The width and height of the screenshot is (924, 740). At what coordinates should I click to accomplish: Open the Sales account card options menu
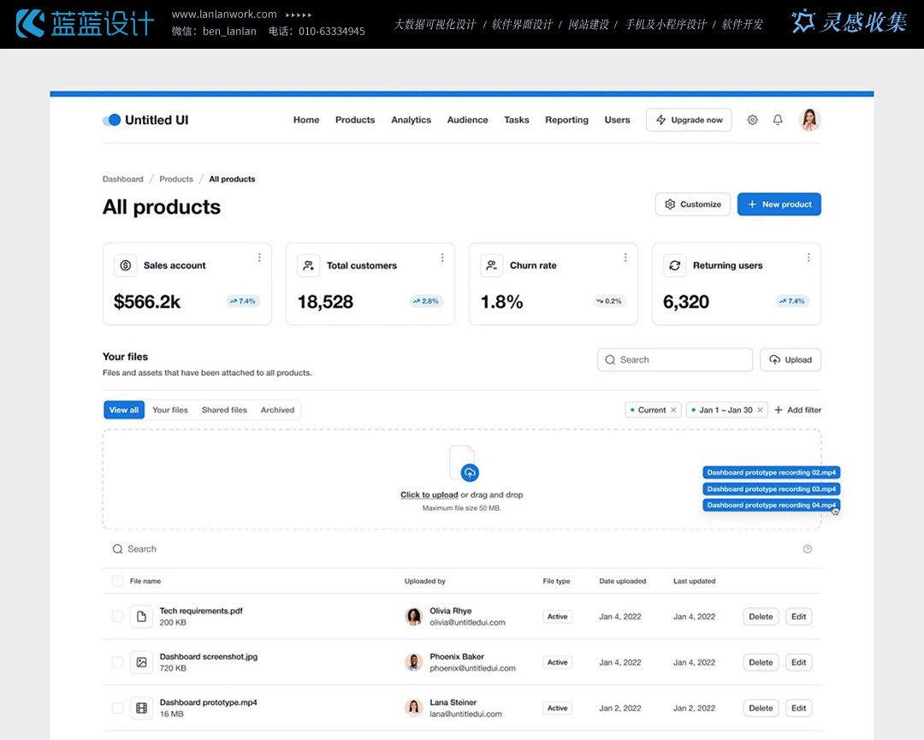tap(259, 258)
